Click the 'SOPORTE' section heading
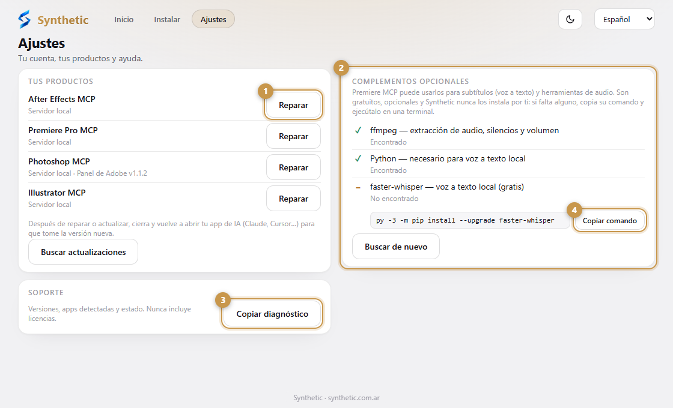Image resolution: width=673 pixels, height=408 pixels. (46, 293)
